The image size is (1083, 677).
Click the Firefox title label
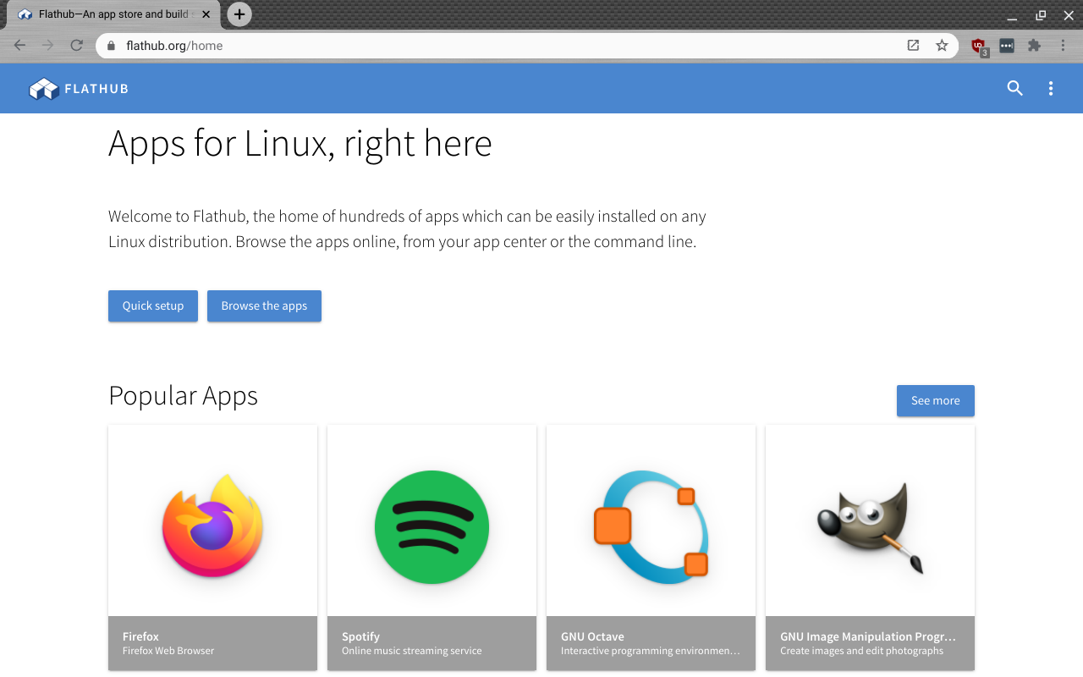point(140,636)
